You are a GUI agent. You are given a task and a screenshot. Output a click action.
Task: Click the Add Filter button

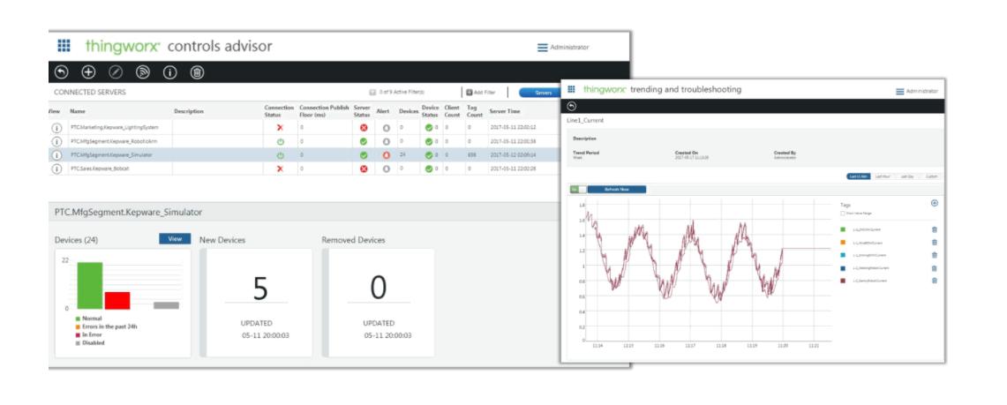[x=481, y=93]
